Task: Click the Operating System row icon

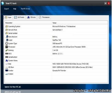Action: pos(6,26)
